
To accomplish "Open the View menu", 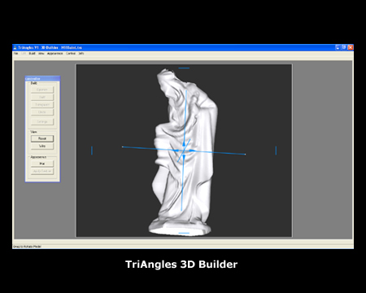I will tap(41, 54).
